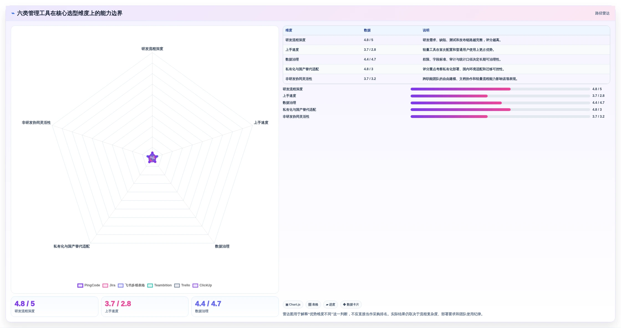The width and height of the screenshot is (621, 328).
Task: Click the 非研发协同灵活性 radar axis label
Action: 36,123
